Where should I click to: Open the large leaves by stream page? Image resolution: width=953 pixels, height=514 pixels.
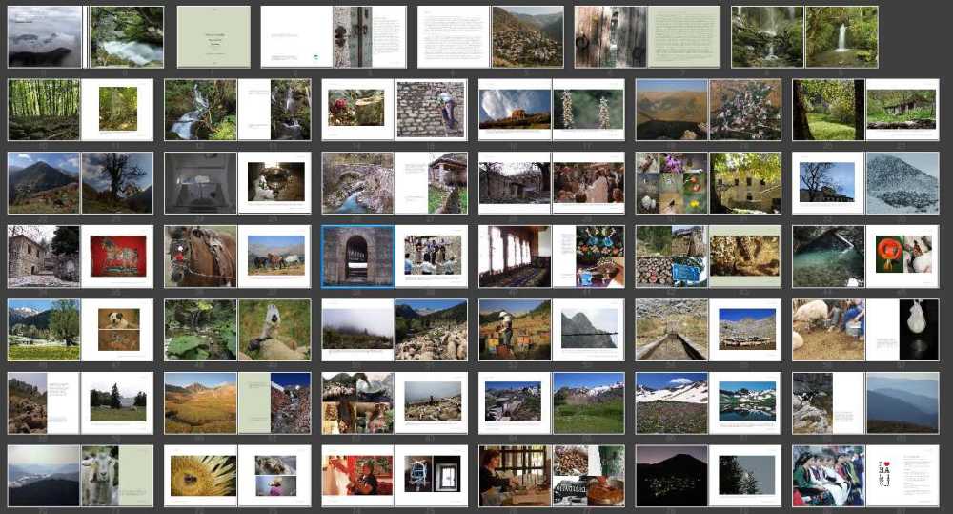(x=200, y=330)
